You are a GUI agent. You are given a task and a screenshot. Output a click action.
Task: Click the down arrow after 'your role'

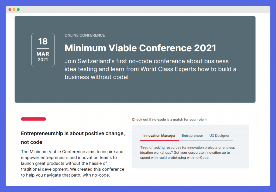[x=206, y=120]
